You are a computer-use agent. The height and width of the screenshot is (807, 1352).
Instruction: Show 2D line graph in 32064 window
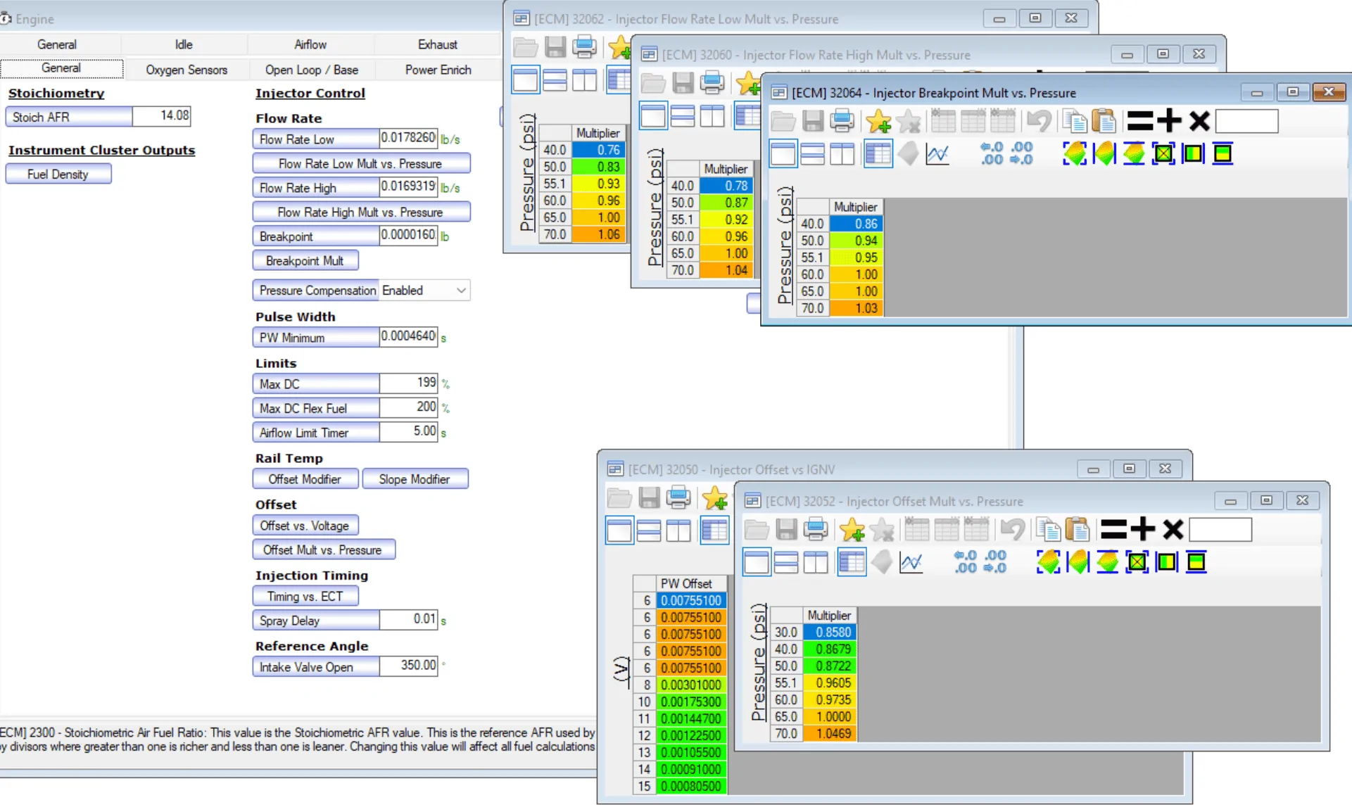tap(937, 153)
